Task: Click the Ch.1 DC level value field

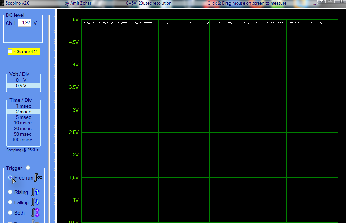Action: pyautogui.click(x=25, y=23)
